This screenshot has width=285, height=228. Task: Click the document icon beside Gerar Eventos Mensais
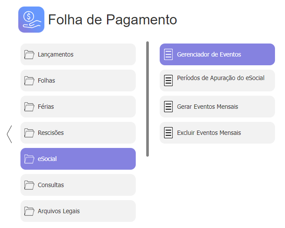[168, 107]
